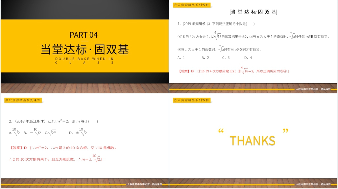Viewport: 338px width, 189px height.
Task: Click the red 【答案】B answer line
Action: (x=233, y=71)
